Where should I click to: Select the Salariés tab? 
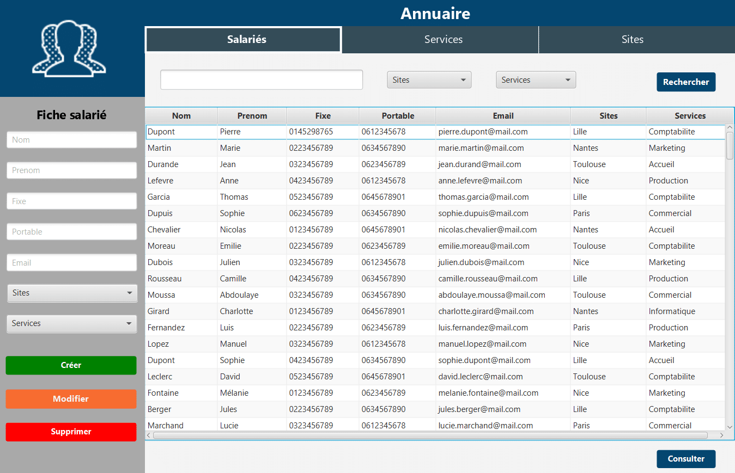[246, 40]
